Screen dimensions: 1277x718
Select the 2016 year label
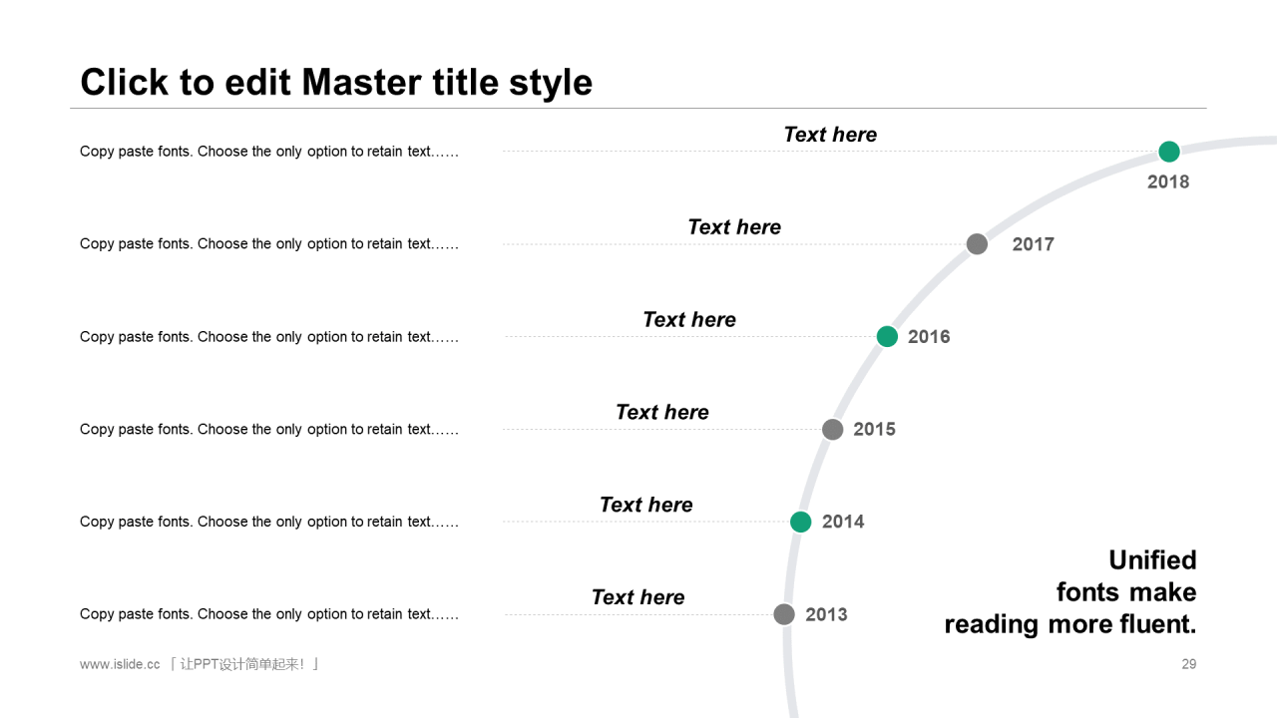pyautogui.click(x=929, y=337)
